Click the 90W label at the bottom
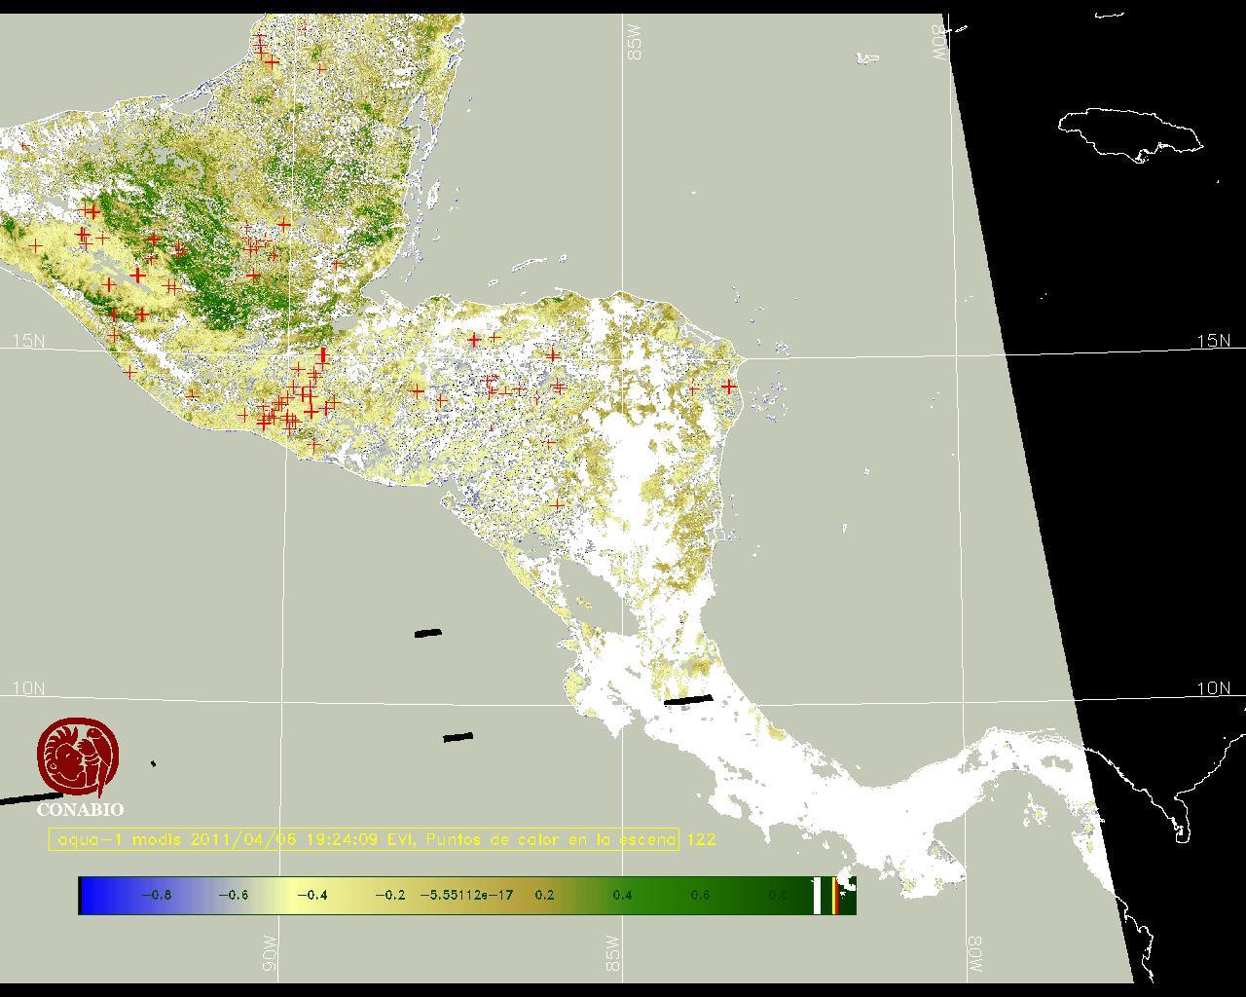Viewport: 1246px width, 997px height. point(270,953)
